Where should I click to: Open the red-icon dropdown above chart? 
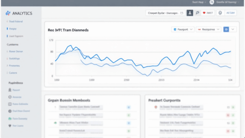tap(208, 29)
